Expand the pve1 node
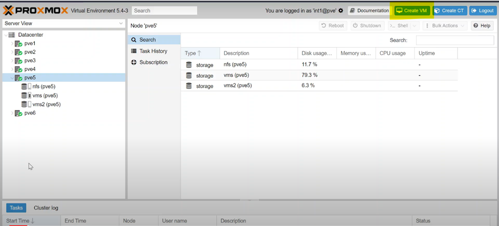This screenshot has height=226, width=499. point(12,43)
